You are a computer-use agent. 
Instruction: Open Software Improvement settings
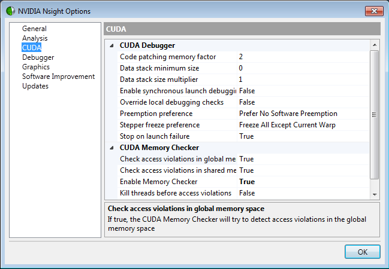pyautogui.click(x=58, y=77)
